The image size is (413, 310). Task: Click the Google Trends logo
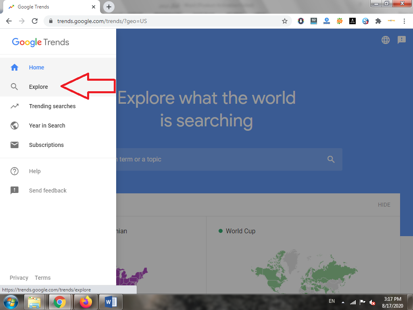click(x=41, y=42)
